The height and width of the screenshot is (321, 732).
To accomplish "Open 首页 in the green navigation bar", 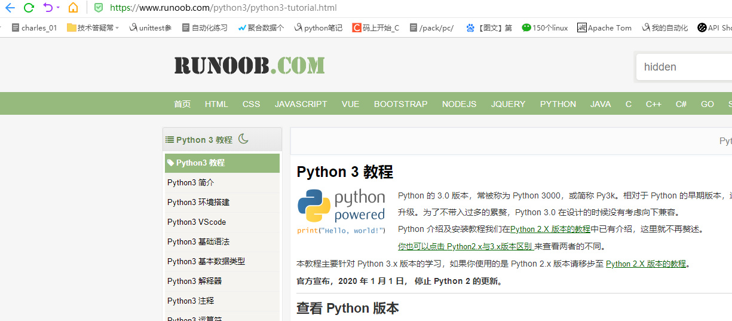I will tap(182, 104).
